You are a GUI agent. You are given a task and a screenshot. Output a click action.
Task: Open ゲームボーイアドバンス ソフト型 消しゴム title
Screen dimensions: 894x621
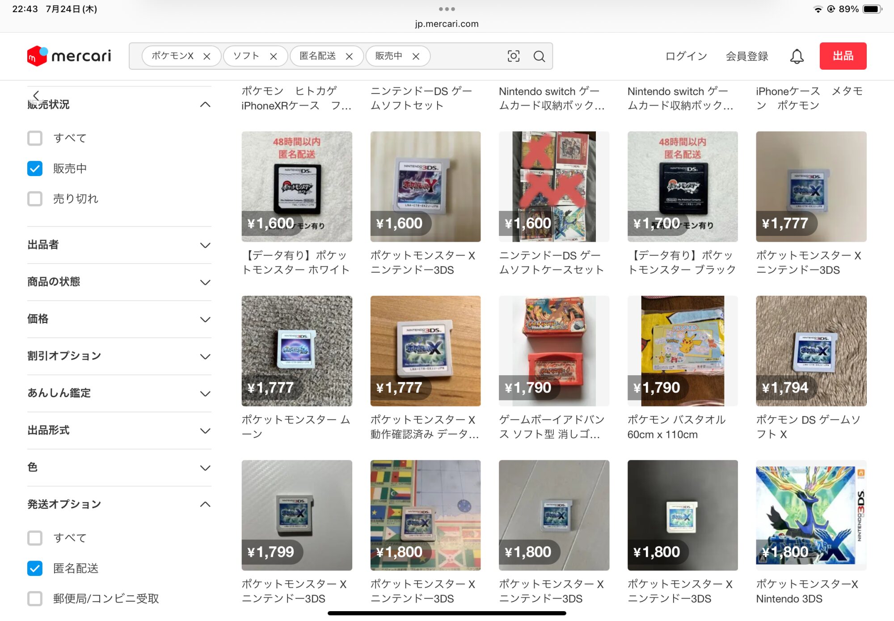pos(552,427)
